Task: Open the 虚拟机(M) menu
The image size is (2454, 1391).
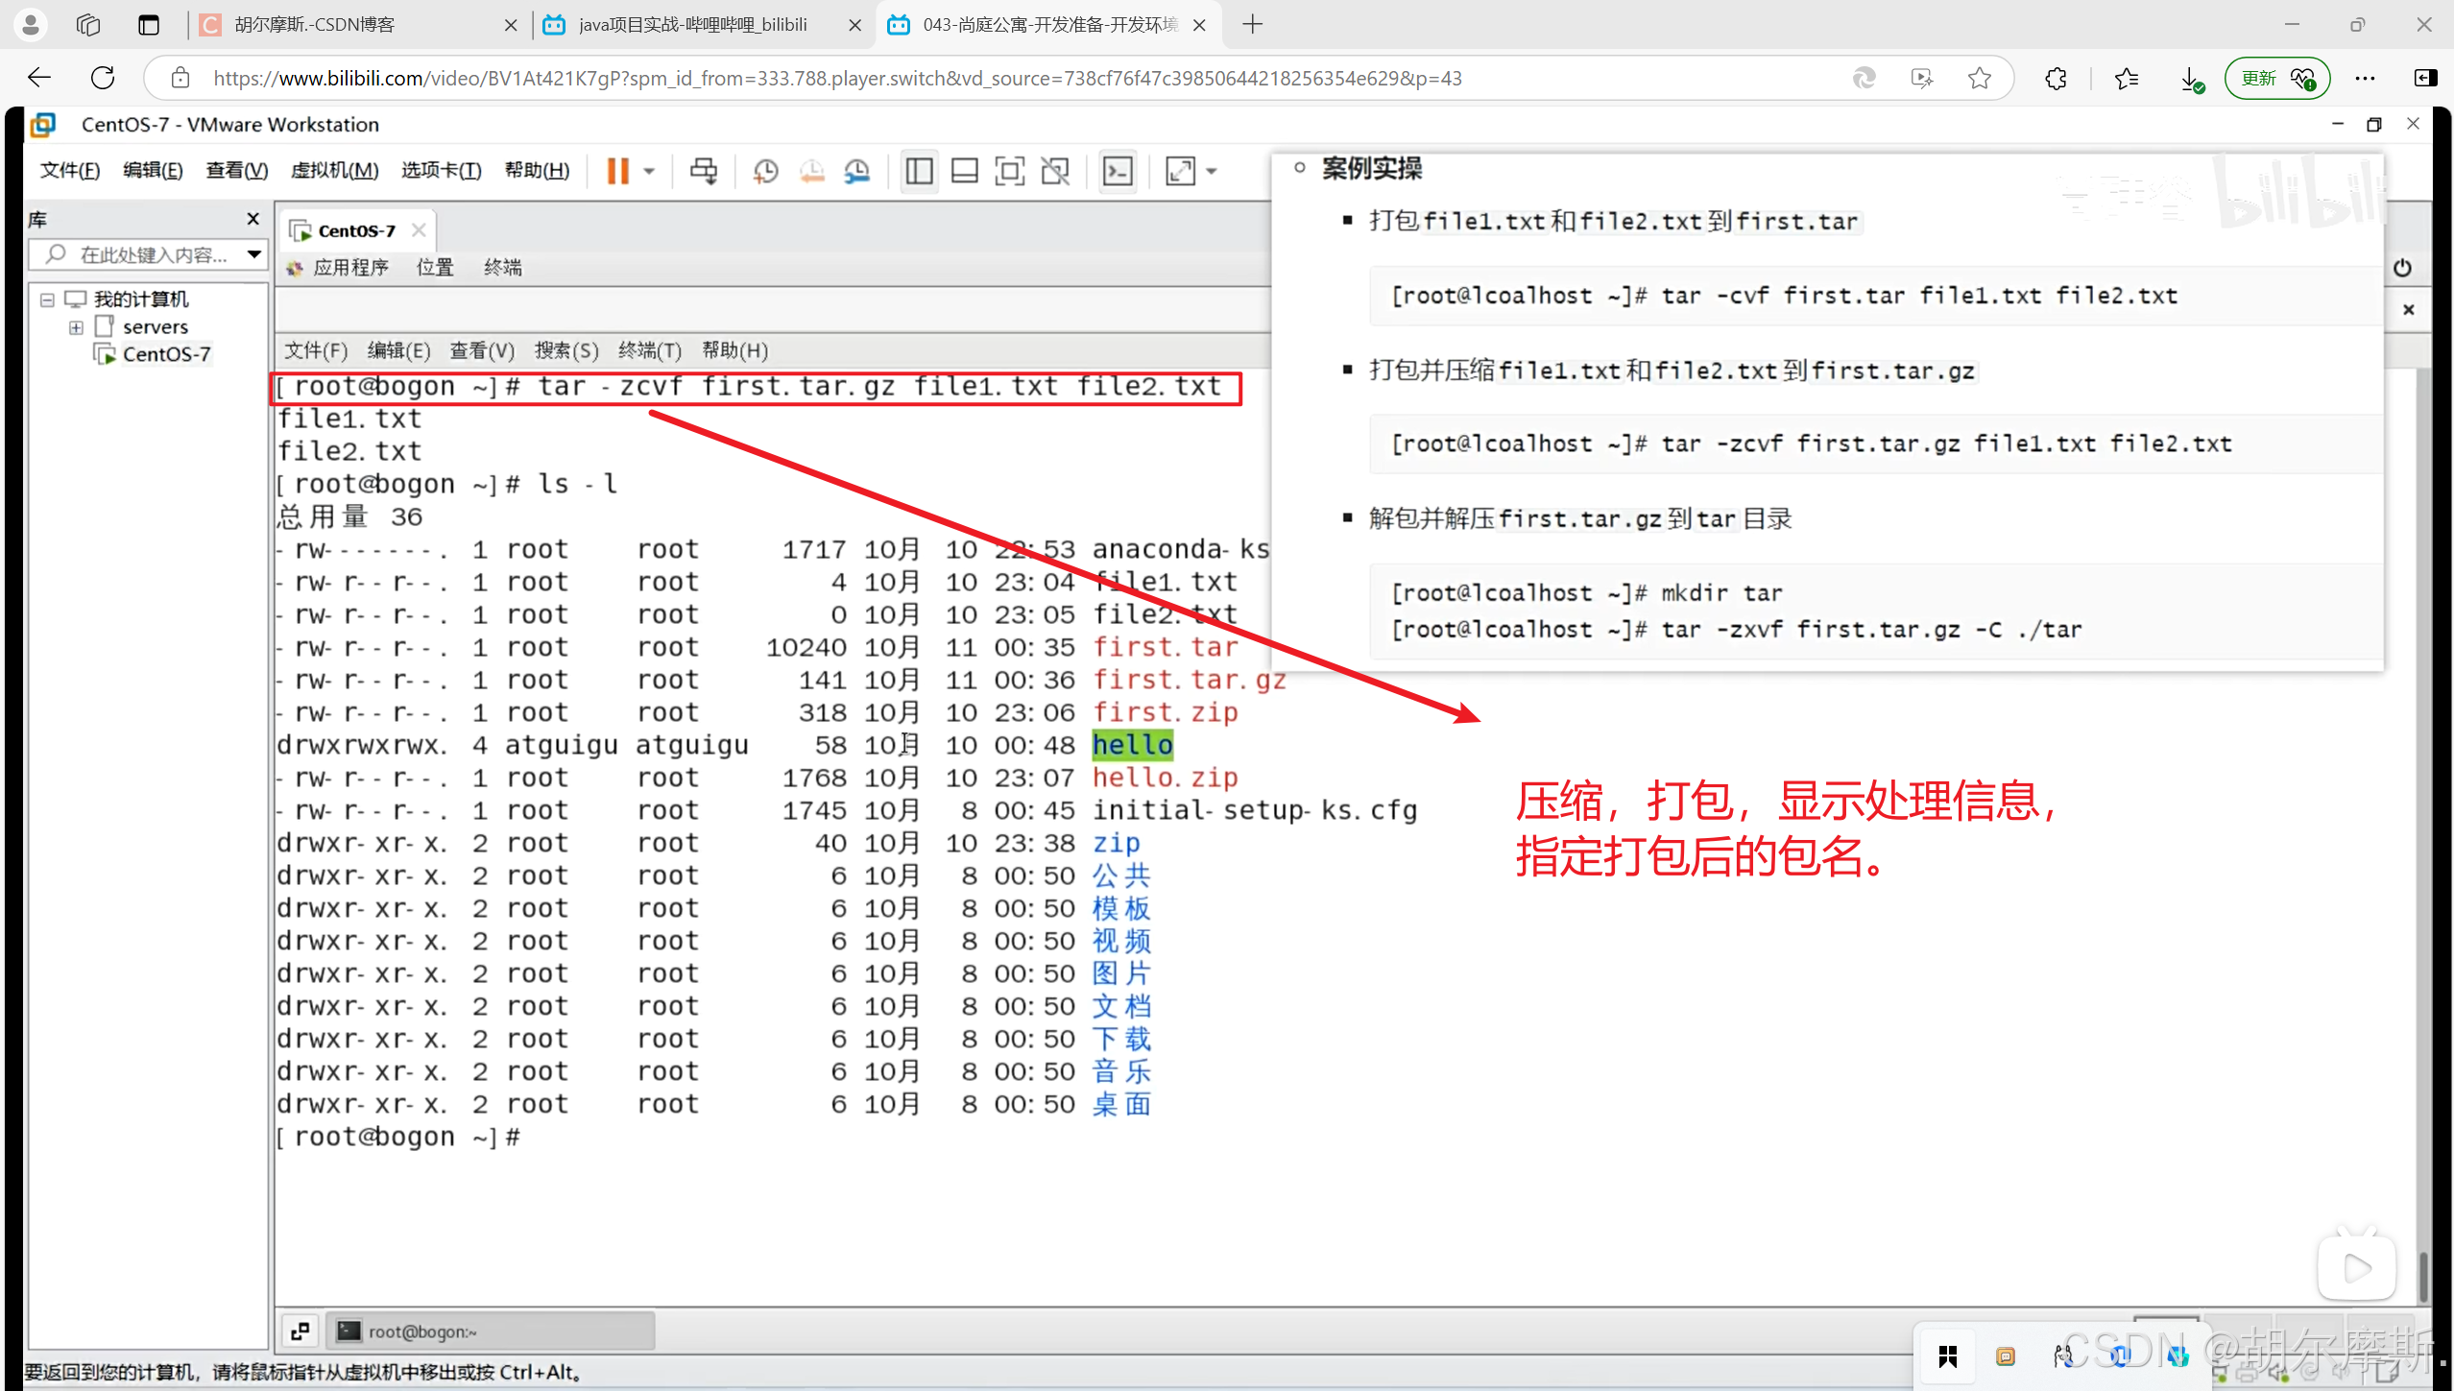Action: point(334,170)
